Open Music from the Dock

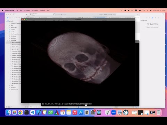pyautogui.click(x=75, y=112)
